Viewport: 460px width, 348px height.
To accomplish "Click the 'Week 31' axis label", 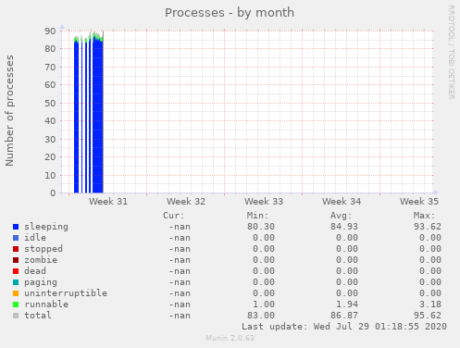I will pyautogui.click(x=108, y=202).
